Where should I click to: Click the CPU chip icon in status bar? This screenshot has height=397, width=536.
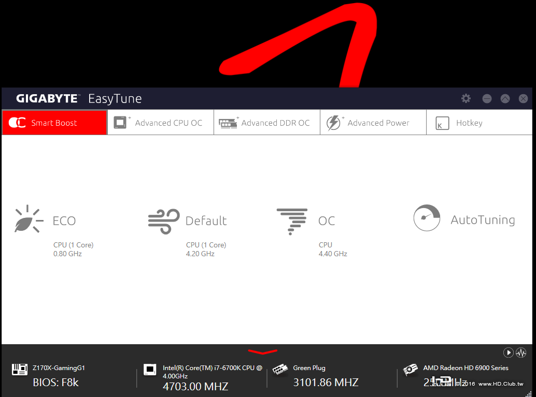pyautogui.click(x=150, y=370)
